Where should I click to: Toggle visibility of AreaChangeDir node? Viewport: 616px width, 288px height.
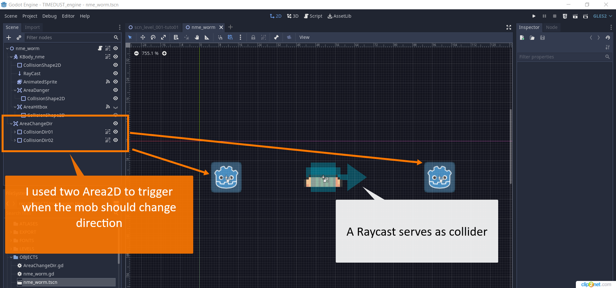(x=116, y=123)
